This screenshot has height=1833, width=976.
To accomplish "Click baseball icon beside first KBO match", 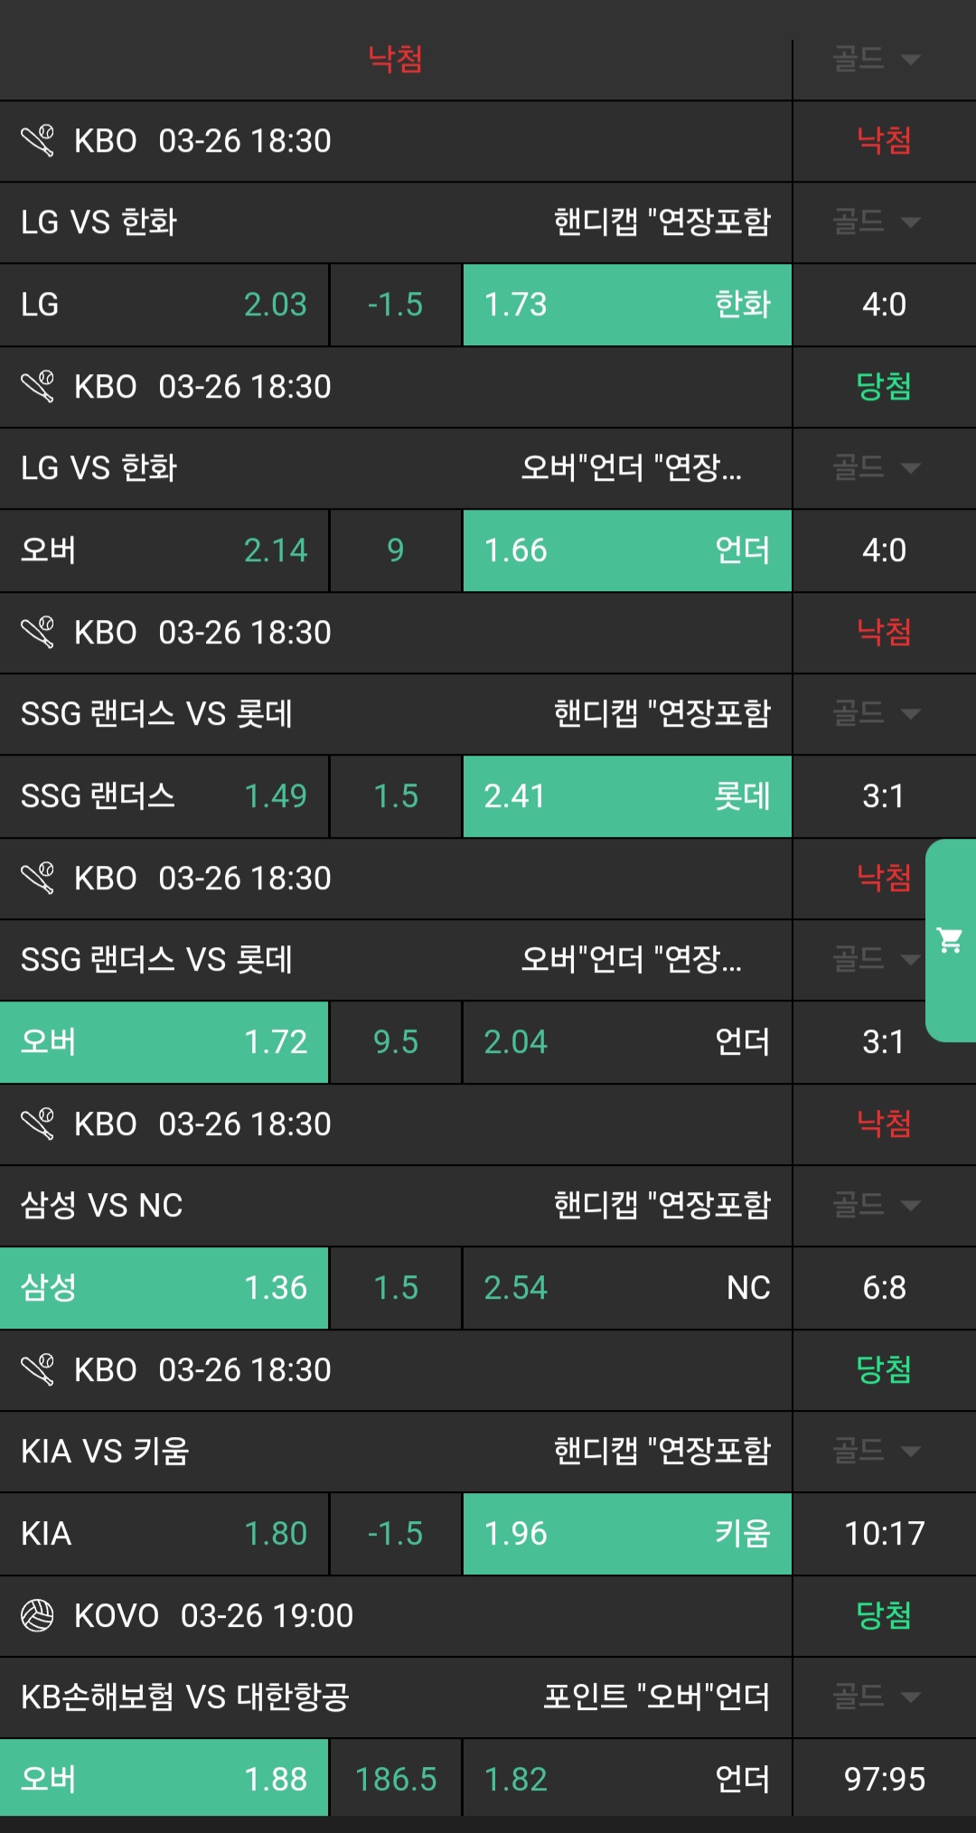I will coord(38,141).
